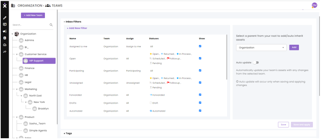
Task: Click the Organization root avatar image
Action: point(17,34)
